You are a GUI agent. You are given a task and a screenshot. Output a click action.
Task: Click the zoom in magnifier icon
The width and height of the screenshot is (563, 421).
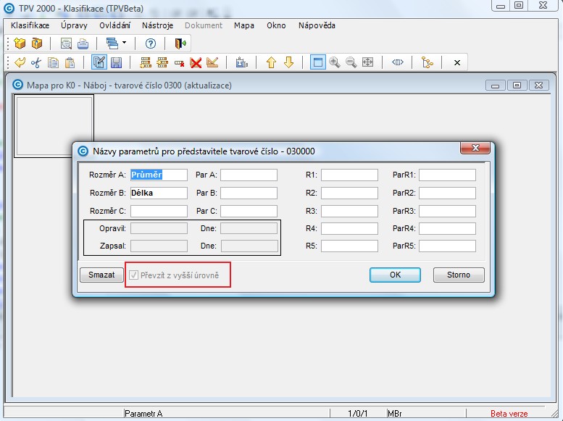coord(335,62)
